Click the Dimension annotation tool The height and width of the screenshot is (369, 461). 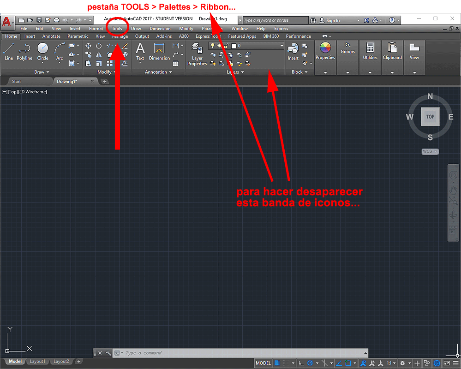(159, 52)
